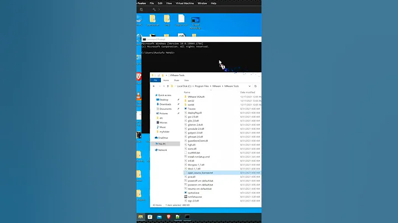
Task: Select the deployPkg.dll file
Action: (195, 113)
